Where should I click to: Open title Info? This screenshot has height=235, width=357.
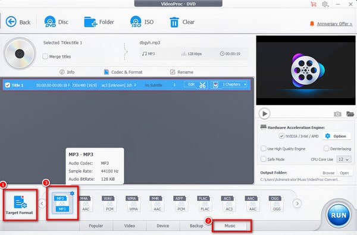coord(67,72)
